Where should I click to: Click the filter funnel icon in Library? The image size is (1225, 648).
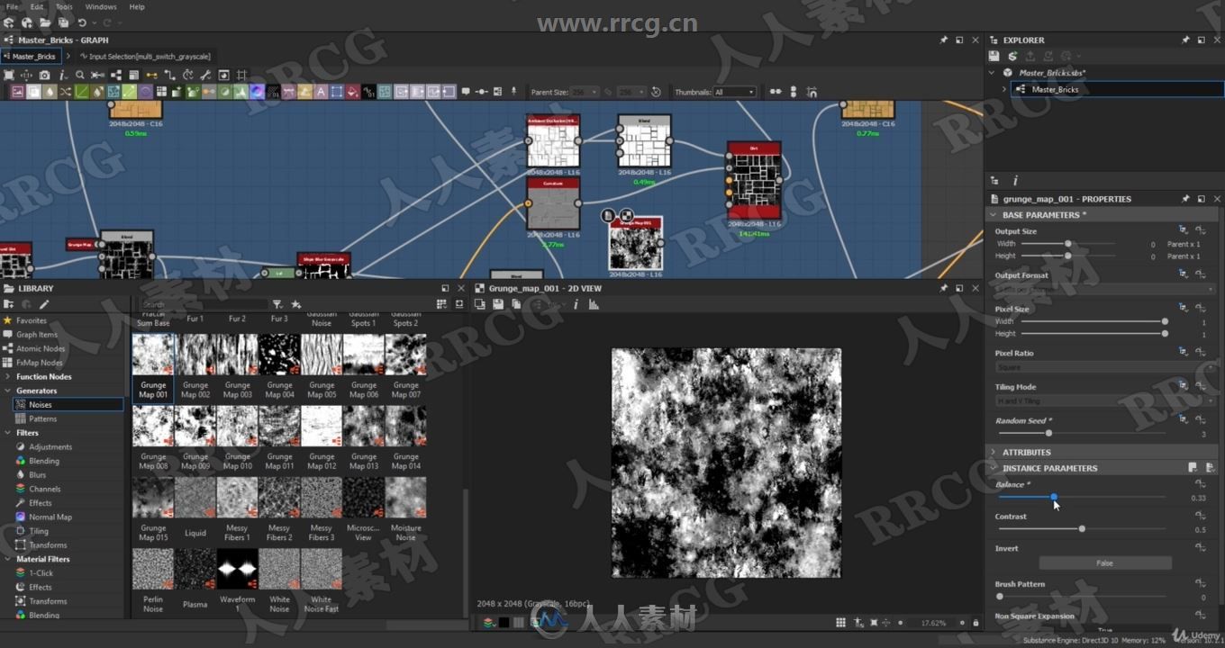coord(277,304)
